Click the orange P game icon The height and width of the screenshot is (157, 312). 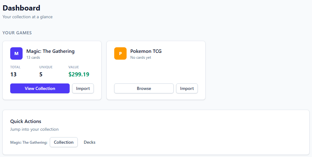(x=120, y=53)
